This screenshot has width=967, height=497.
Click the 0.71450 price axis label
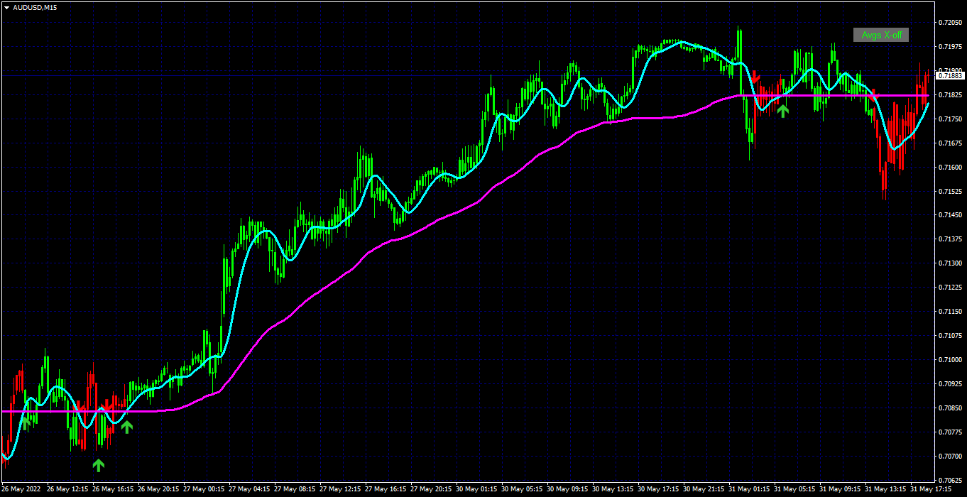point(950,215)
